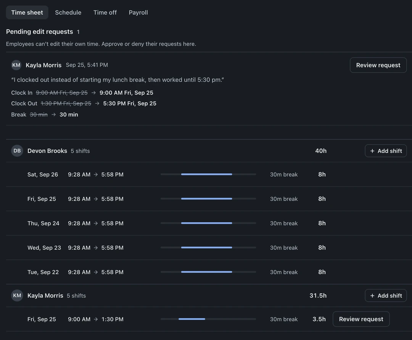Go to the Time off tab
This screenshot has height=340, width=412.
(105, 12)
